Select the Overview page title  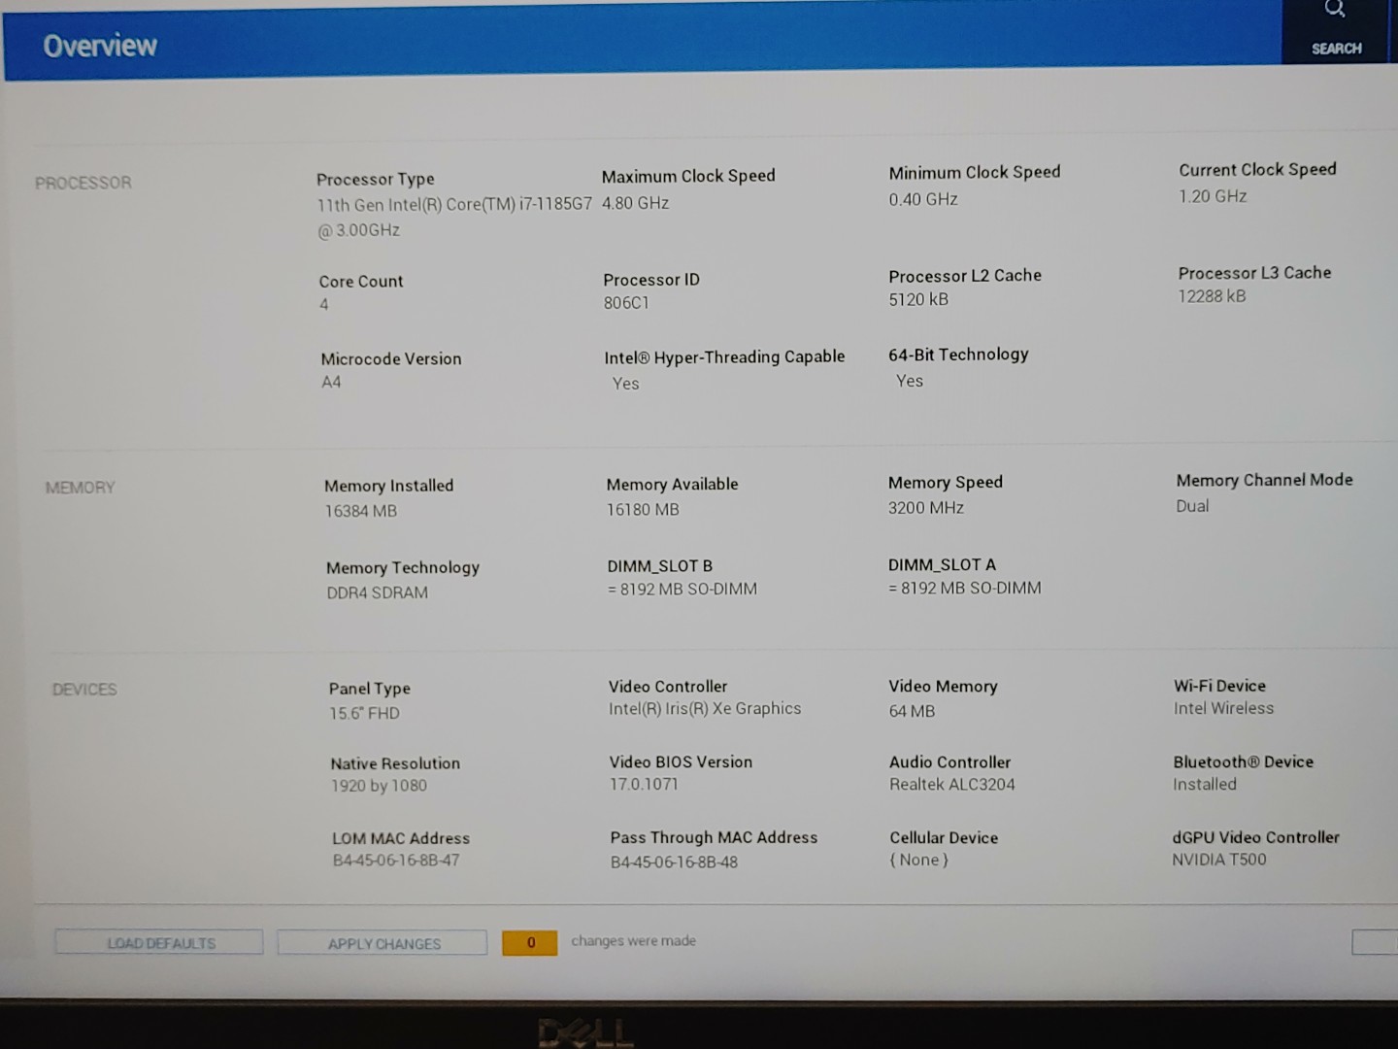coord(100,46)
